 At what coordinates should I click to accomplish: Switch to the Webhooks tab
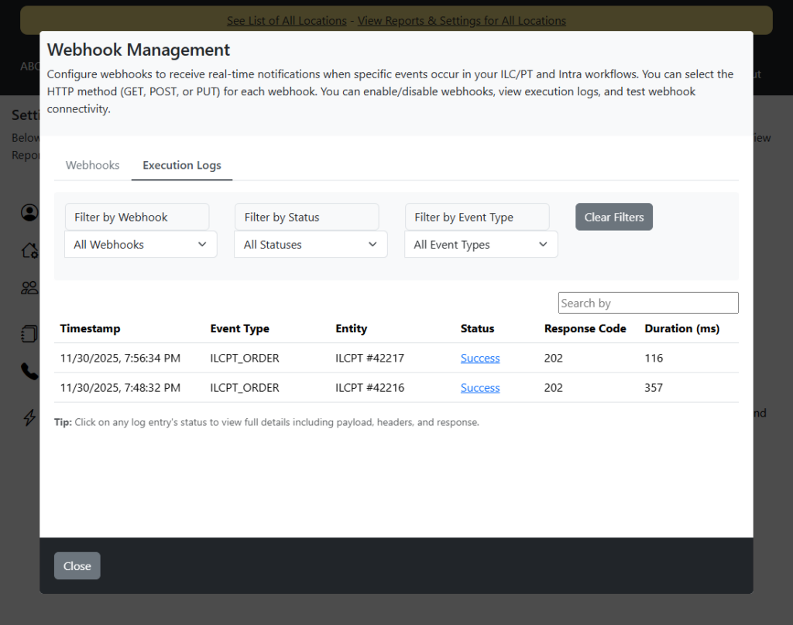point(93,165)
